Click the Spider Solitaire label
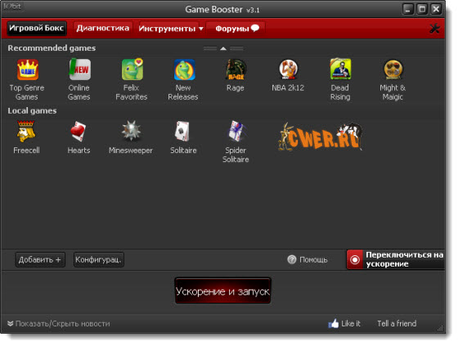This screenshot has width=458, height=346. point(236,155)
